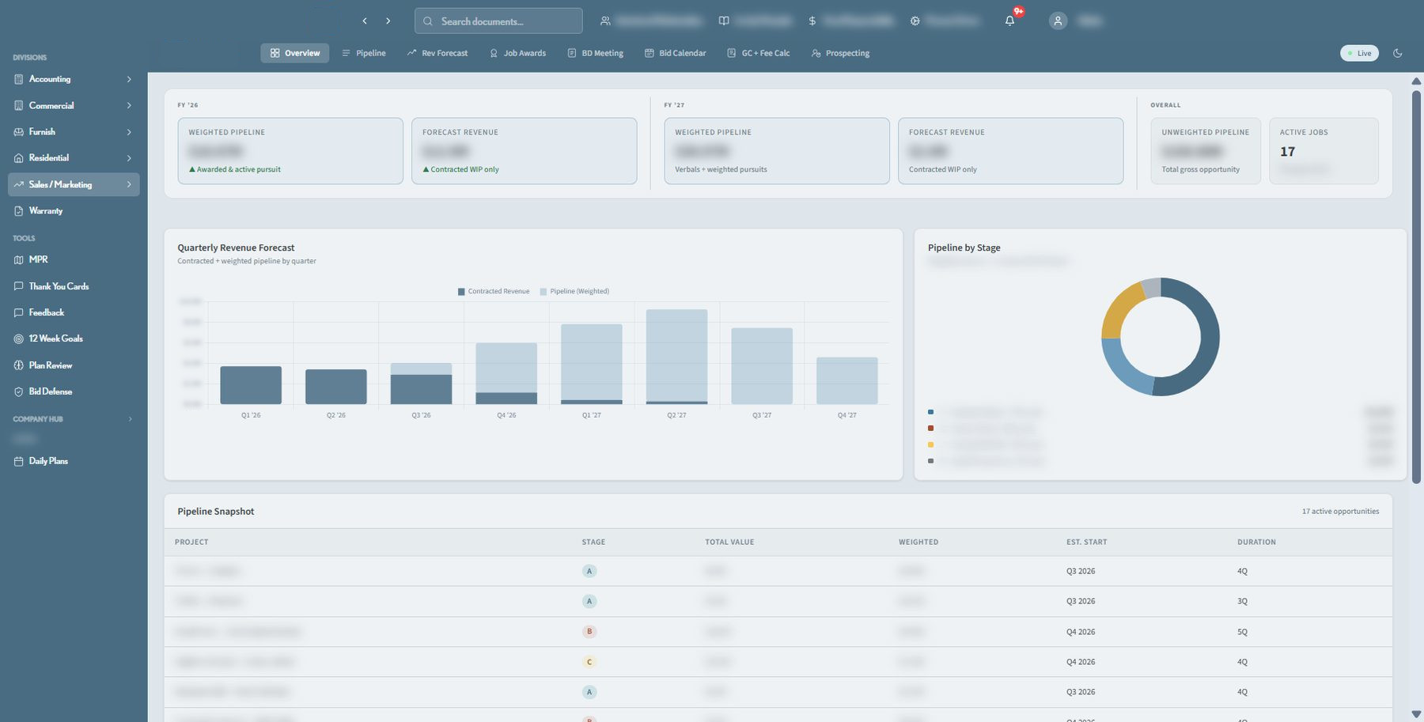
Task: Switch to the Overview tab
Action: [x=295, y=53]
